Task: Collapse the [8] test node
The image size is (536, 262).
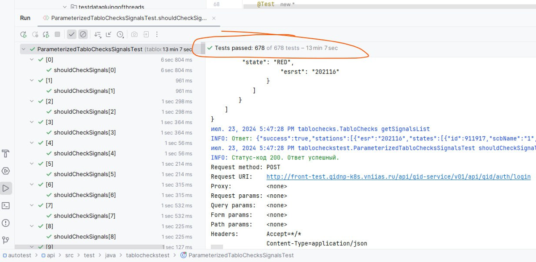Action: click(x=32, y=226)
